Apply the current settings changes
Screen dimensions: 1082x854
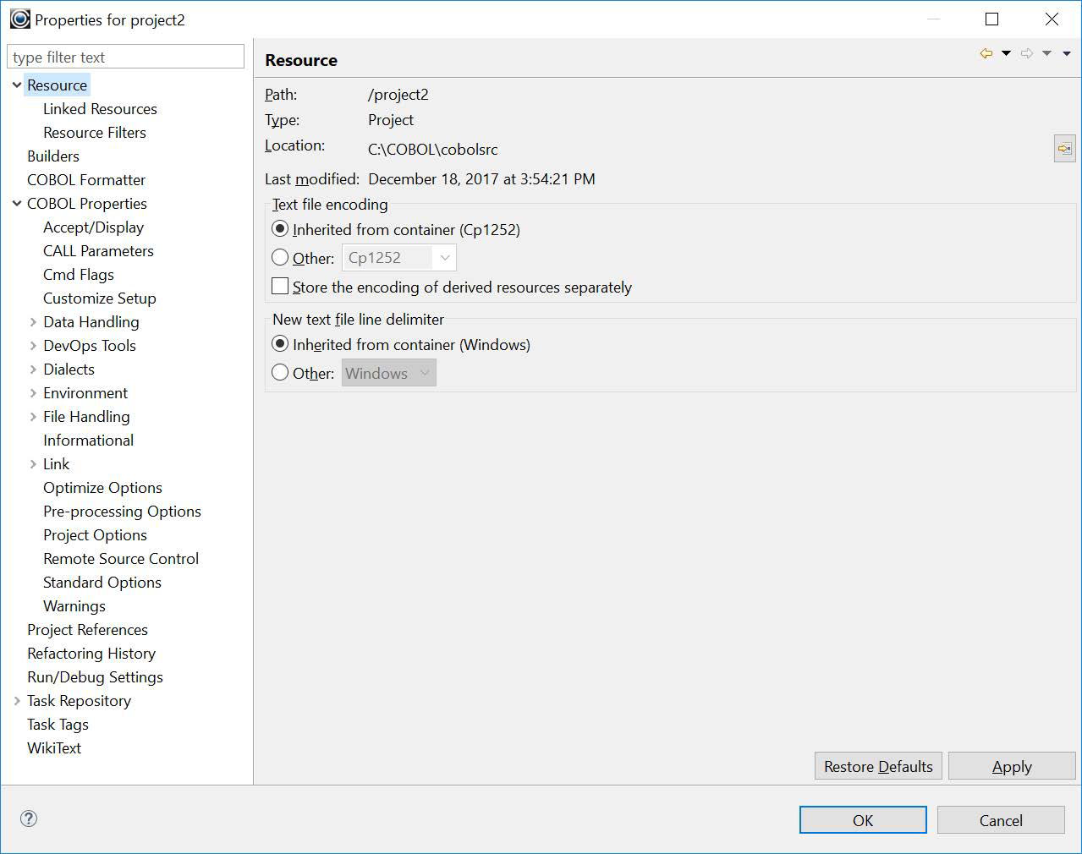[1011, 766]
